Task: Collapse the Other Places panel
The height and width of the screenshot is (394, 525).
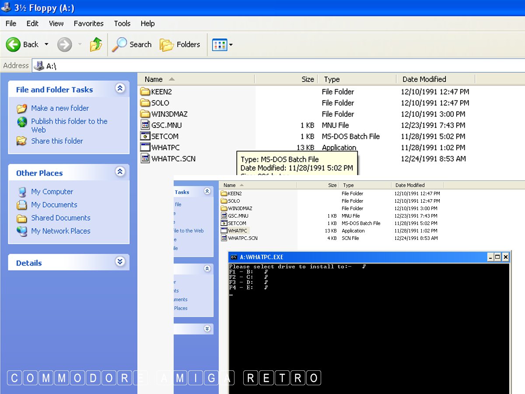Action: pos(120,172)
